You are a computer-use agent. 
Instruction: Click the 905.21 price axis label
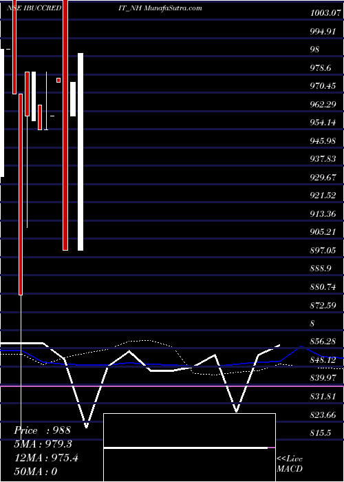[x=323, y=232]
